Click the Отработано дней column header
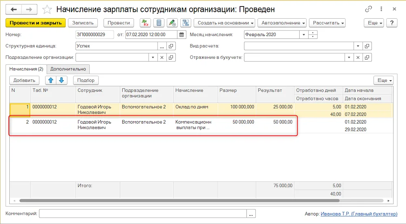Screen dimensions: 406x224 318,90
